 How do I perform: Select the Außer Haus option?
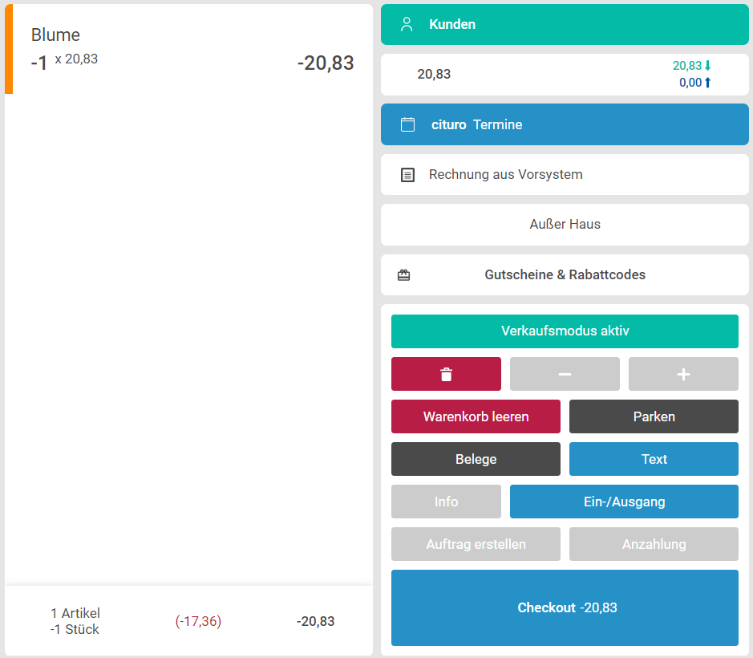565,225
